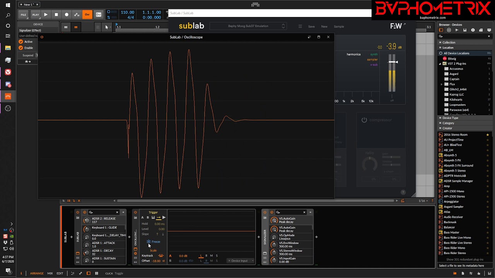The height and width of the screenshot is (278, 495).
Task: Open Oscilloscope device settings gear icon
Action: 135,254
